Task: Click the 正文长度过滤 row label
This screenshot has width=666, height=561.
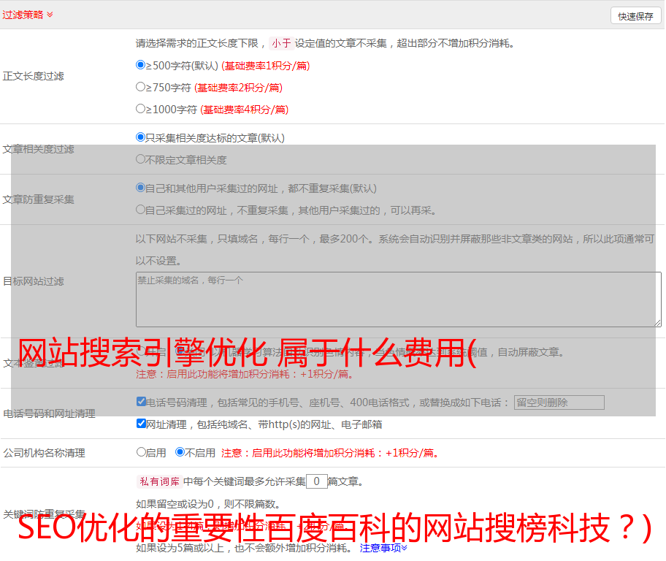Action: 33,76
